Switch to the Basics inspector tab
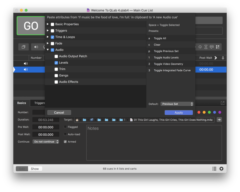The image size is (240, 192). pyautogui.click(x=21, y=103)
